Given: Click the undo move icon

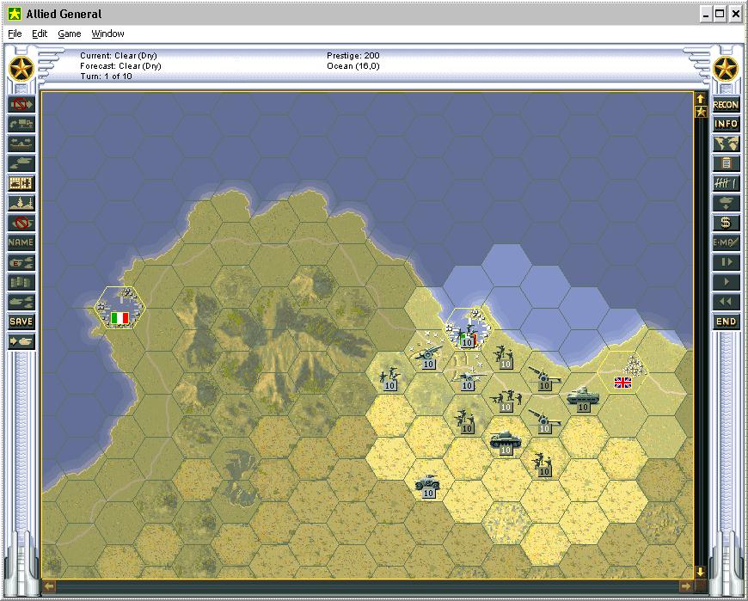Looking at the screenshot, I should [x=21, y=104].
